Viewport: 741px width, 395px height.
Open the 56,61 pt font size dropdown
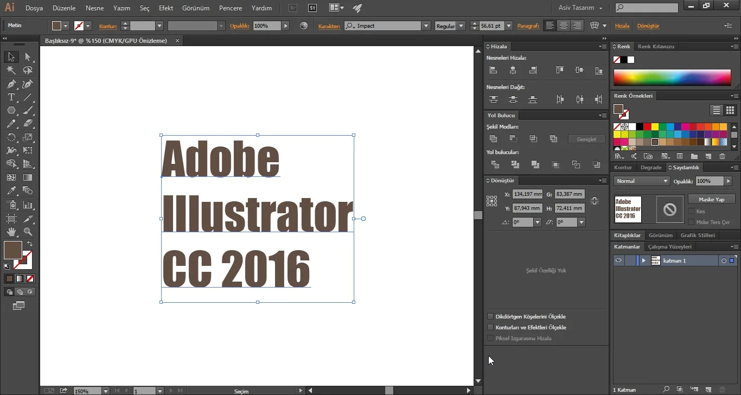pos(509,26)
